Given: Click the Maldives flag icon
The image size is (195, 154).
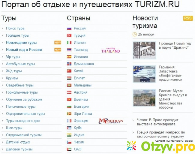Looking at the screenshot, I should 69,85.
